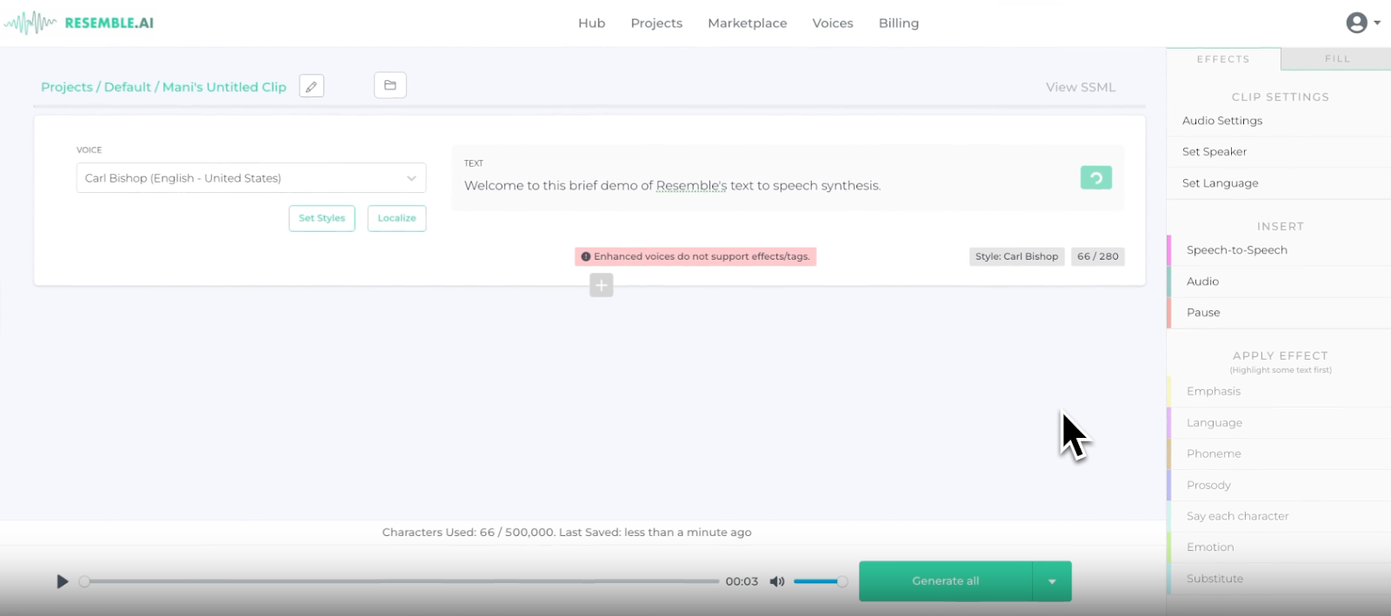This screenshot has width=1391, height=616.
Task: Add a new clip with plus icon
Action: tap(602, 285)
